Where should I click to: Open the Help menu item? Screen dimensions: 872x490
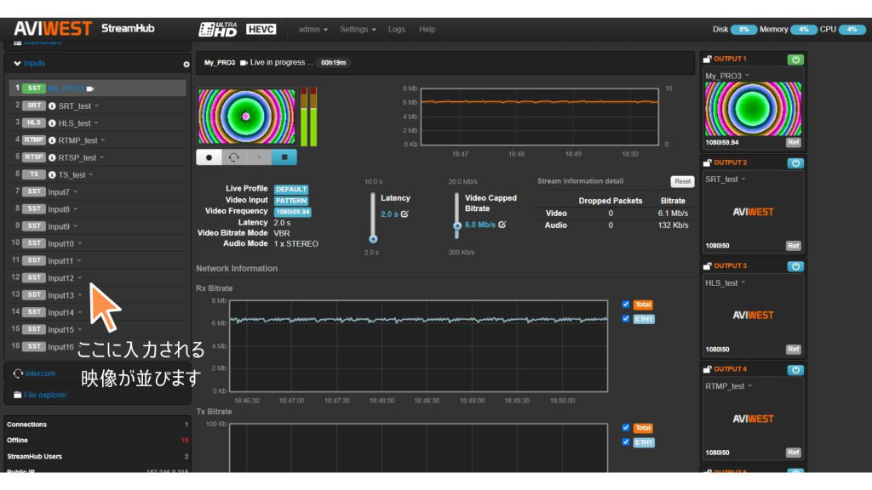(x=427, y=30)
